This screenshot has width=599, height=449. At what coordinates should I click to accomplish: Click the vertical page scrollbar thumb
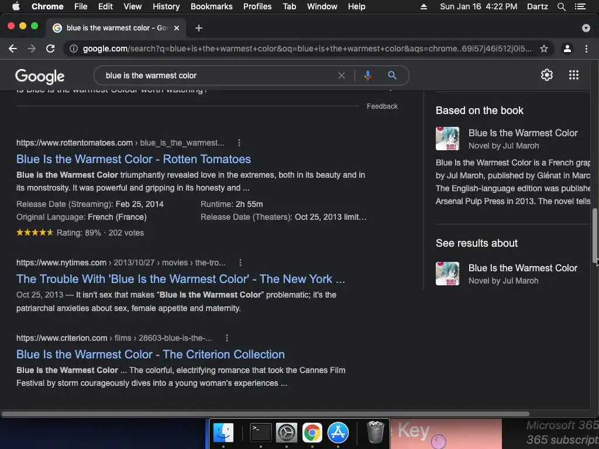click(594, 234)
